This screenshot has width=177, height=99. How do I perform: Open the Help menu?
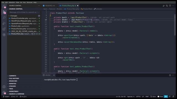(x=35, y=2)
